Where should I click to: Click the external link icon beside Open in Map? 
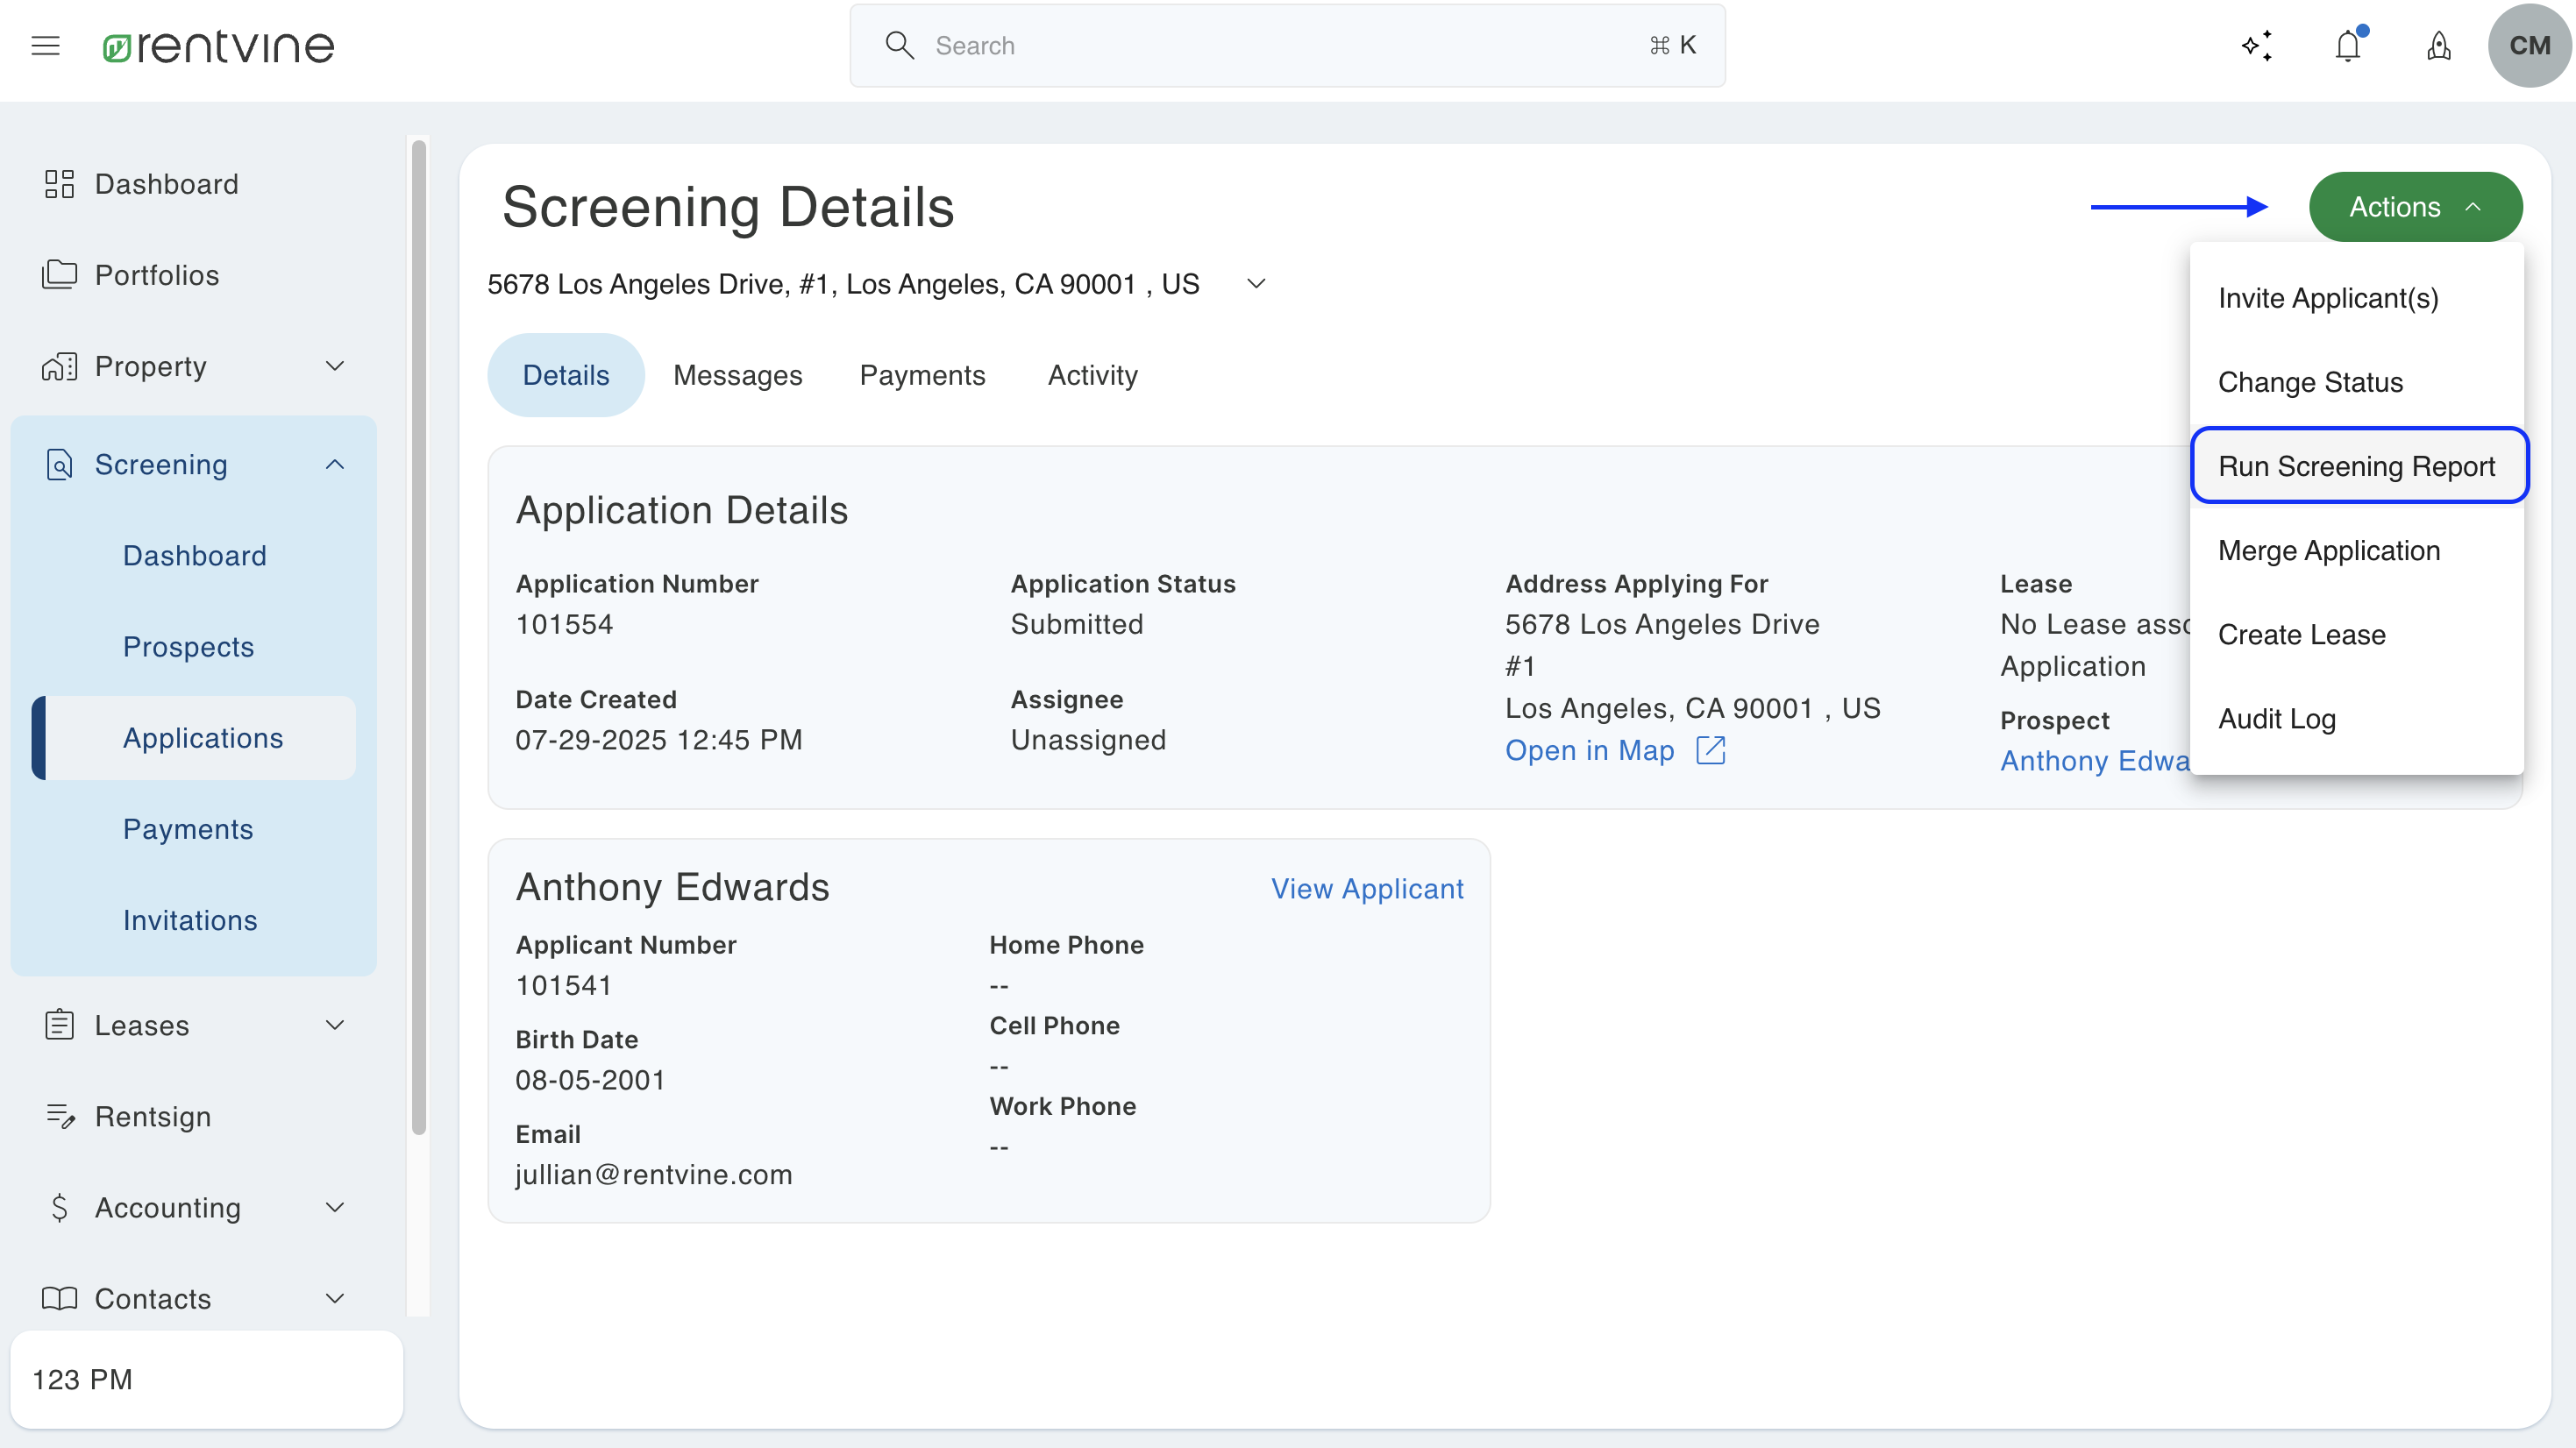1711,750
